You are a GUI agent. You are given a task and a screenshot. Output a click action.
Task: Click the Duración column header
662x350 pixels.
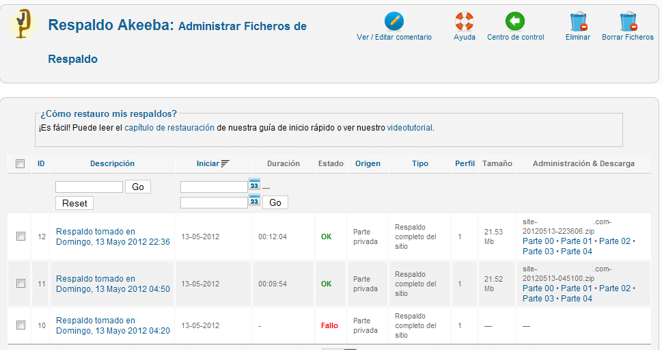pos(284,163)
